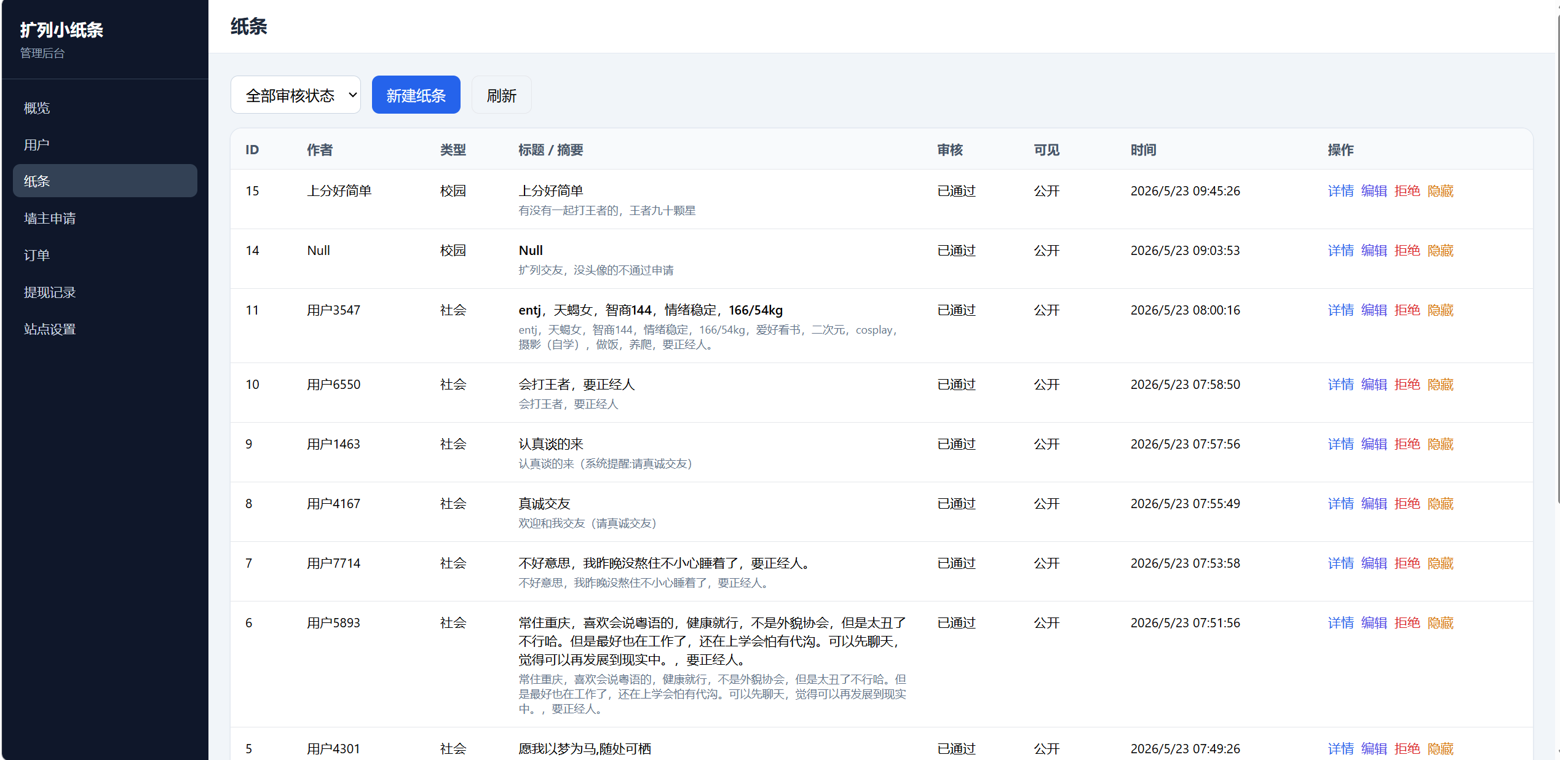Click 编辑 for 用户1463's note

point(1374,444)
